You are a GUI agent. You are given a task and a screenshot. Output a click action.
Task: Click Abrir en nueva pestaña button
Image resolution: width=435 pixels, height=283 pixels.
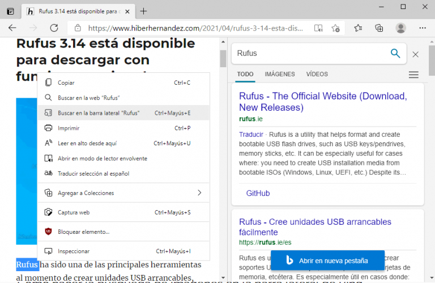click(x=327, y=260)
